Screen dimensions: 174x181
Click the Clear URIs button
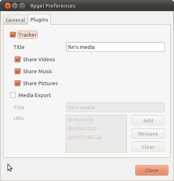tap(148, 147)
